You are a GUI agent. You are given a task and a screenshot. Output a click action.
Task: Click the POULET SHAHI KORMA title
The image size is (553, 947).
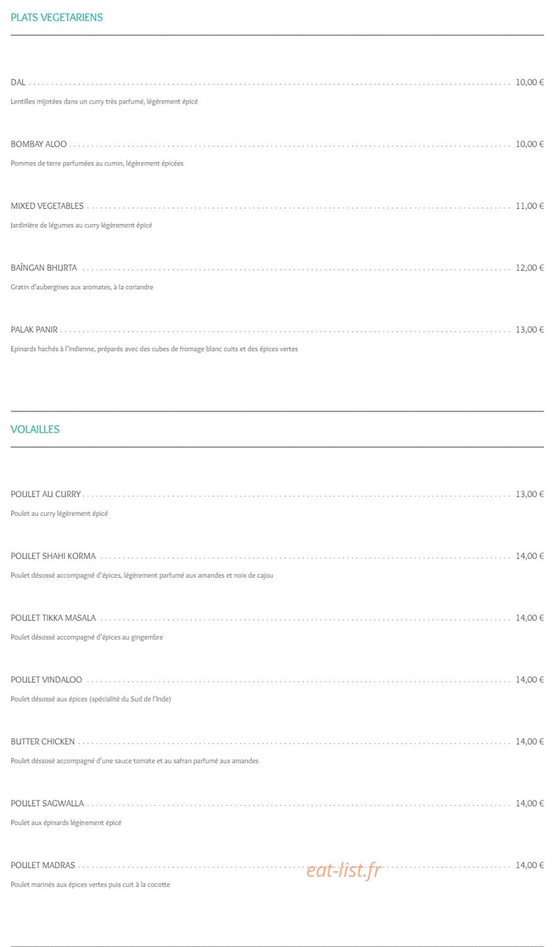coord(53,556)
